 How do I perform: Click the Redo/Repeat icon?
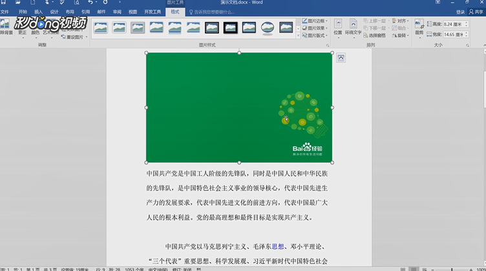click(105, 2)
